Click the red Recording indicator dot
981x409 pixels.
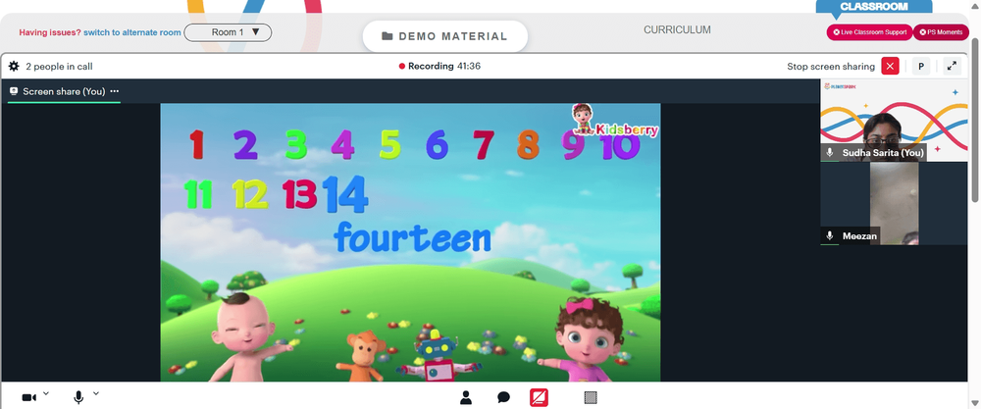click(401, 67)
